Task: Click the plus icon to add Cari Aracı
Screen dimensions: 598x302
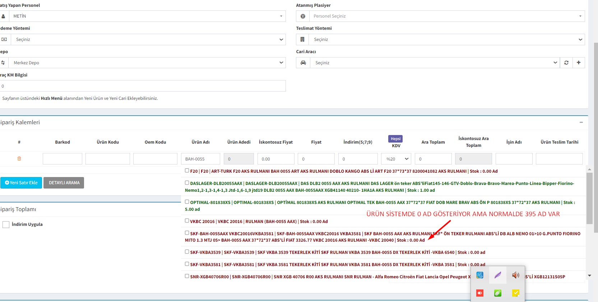Action: pyautogui.click(x=579, y=63)
